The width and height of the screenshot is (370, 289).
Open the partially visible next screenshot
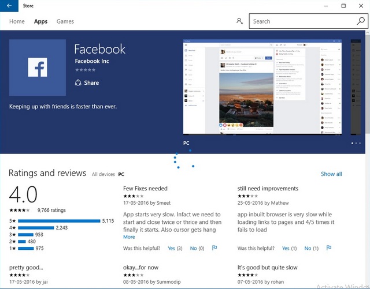click(356, 87)
